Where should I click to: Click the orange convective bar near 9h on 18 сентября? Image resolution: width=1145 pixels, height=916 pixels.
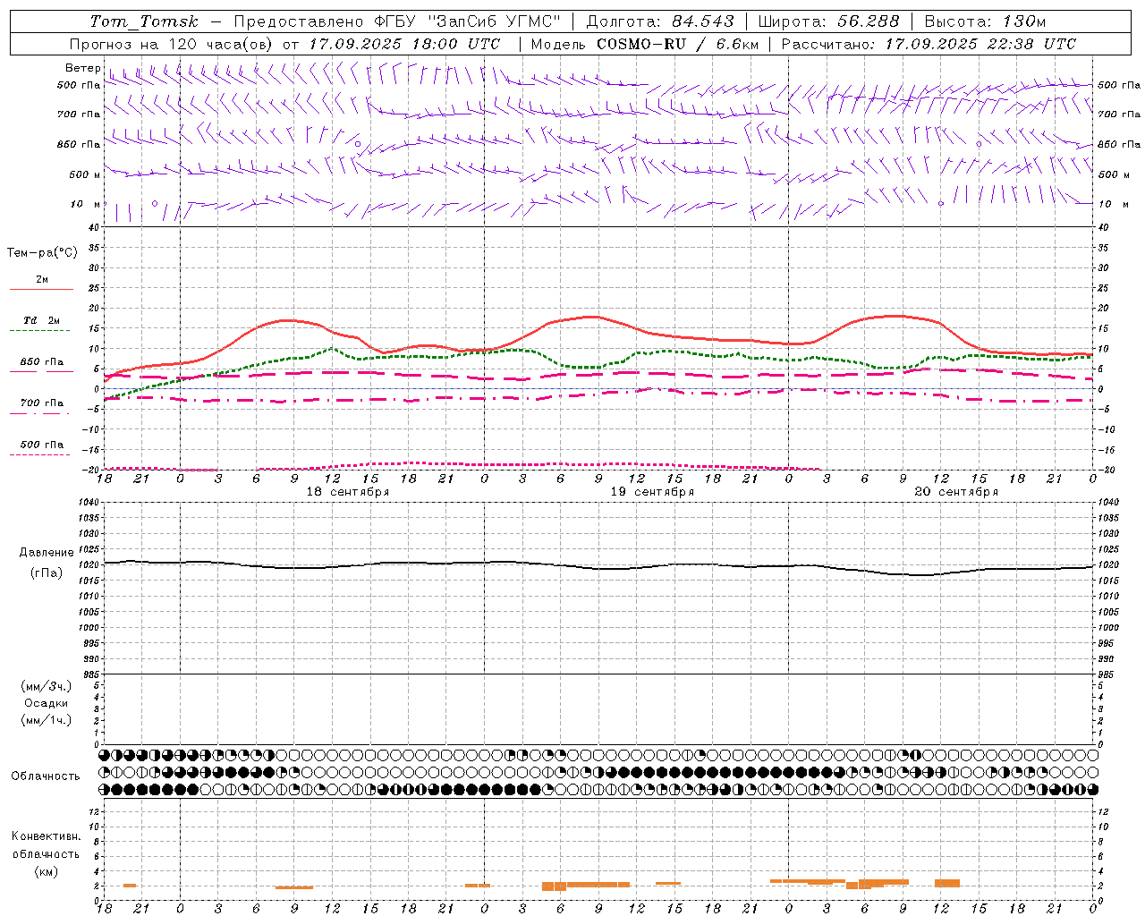click(x=294, y=887)
